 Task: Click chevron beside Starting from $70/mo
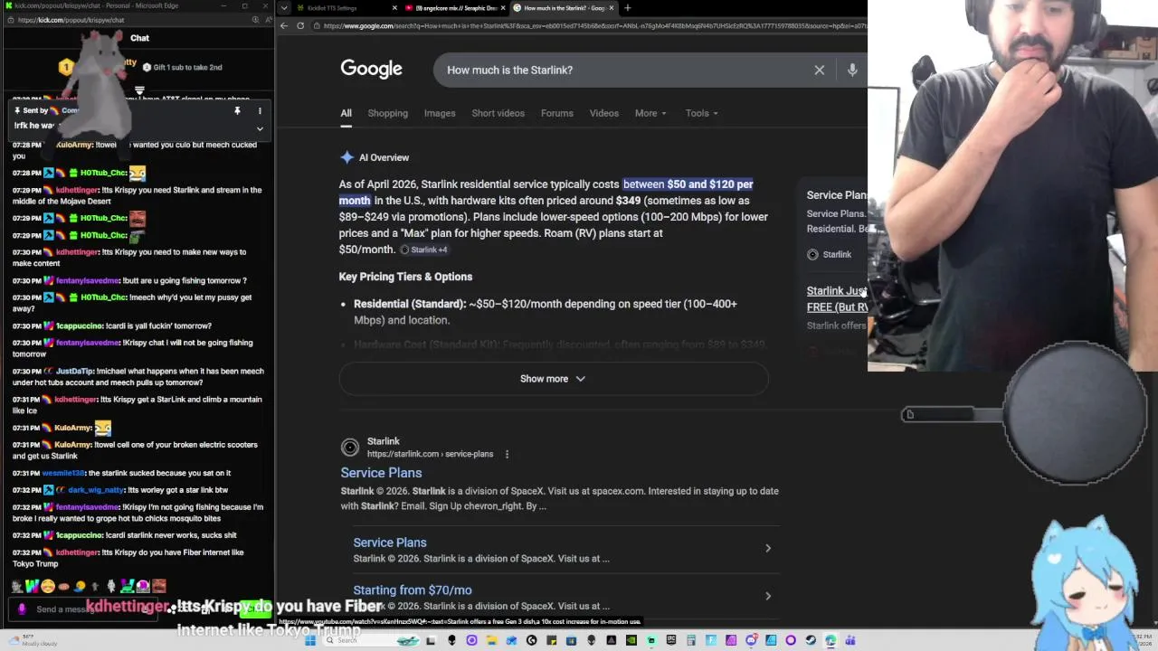click(x=768, y=596)
